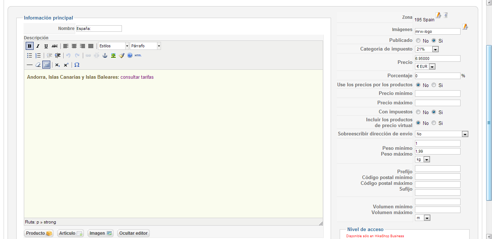Click the Precio mínimo input field
The width and height of the screenshot is (492, 239).
pos(437,94)
